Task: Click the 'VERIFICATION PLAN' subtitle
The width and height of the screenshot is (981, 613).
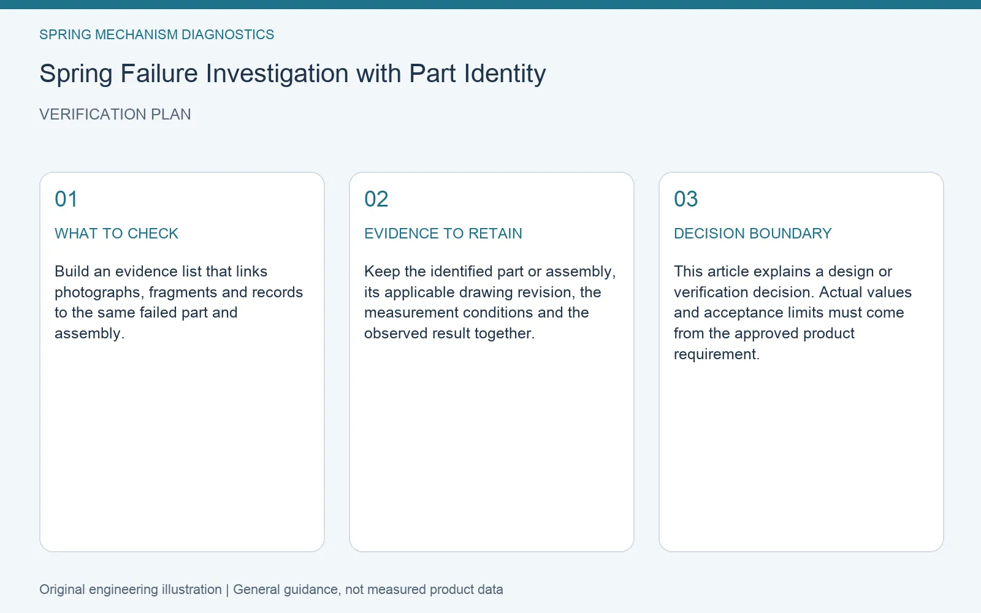Action: click(x=115, y=114)
